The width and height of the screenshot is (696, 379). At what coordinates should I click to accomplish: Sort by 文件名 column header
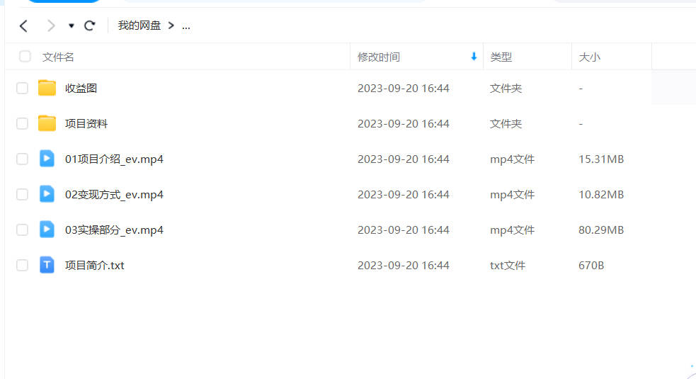tap(58, 57)
